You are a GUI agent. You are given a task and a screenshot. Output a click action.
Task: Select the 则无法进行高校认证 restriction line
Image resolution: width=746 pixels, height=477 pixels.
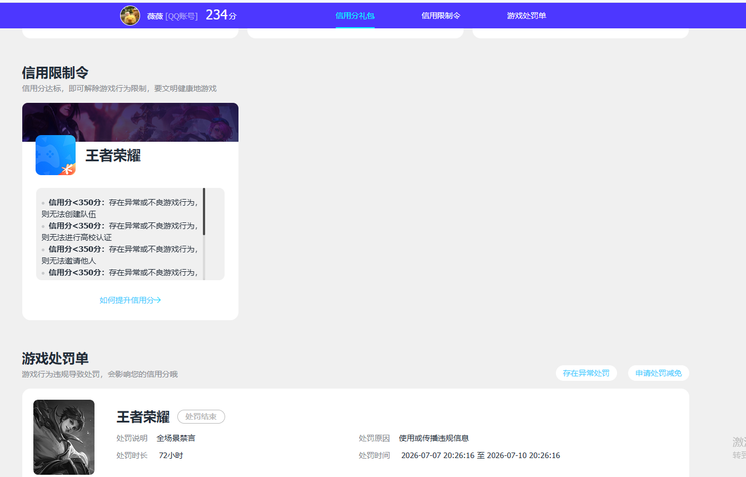[77, 237]
